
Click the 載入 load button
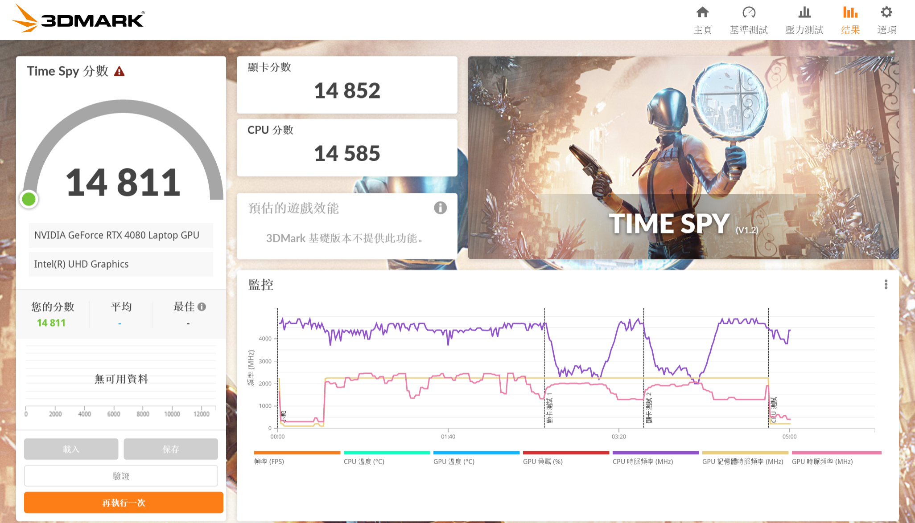pos(71,449)
